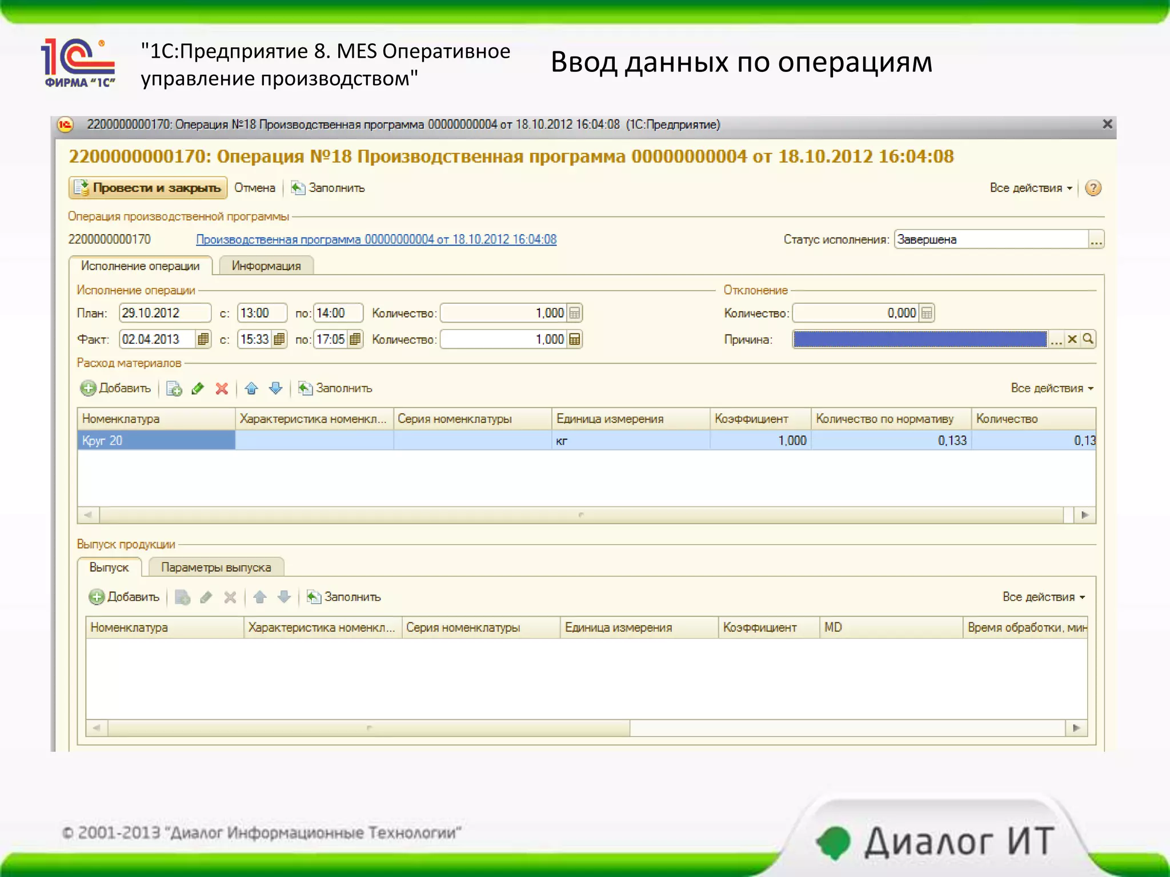Click Заполнить in the top command bar
The height and width of the screenshot is (877, 1170).
coord(328,188)
